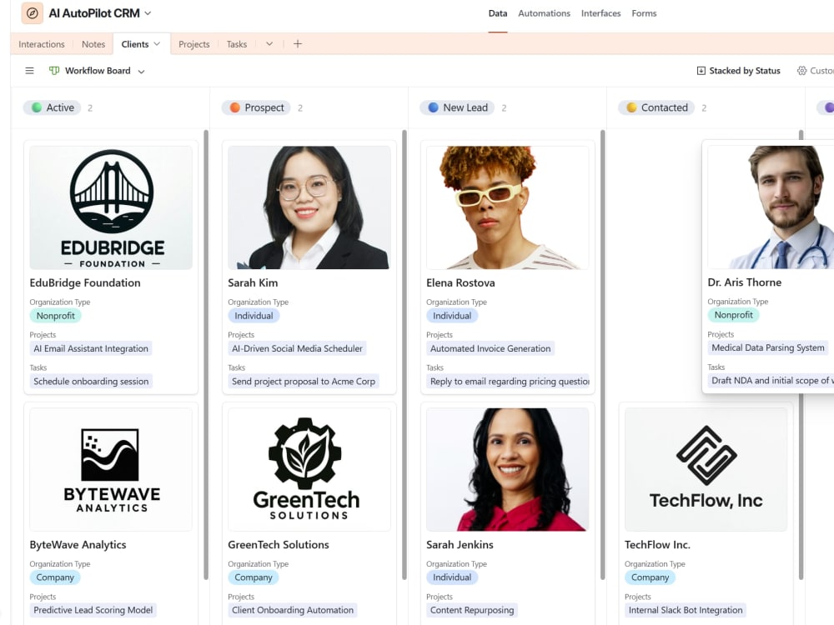Expand the Clients tab chevron menu

click(157, 44)
